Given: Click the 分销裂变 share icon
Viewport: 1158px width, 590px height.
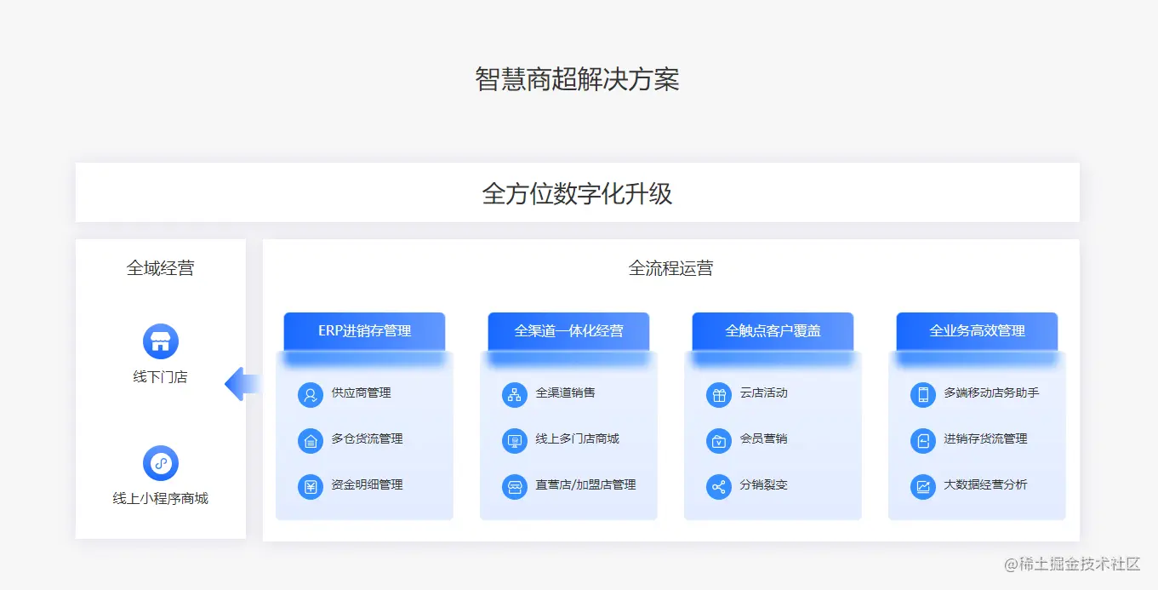Looking at the screenshot, I should 719,487.
